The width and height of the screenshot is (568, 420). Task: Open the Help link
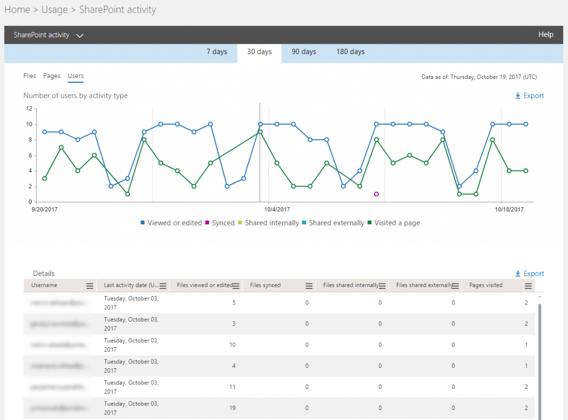click(546, 34)
